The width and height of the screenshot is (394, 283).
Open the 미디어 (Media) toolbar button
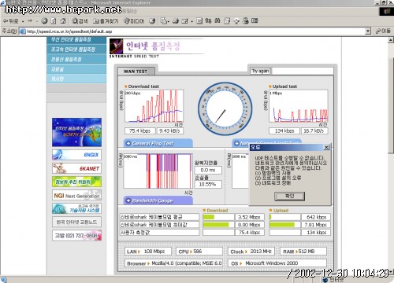click(x=134, y=21)
